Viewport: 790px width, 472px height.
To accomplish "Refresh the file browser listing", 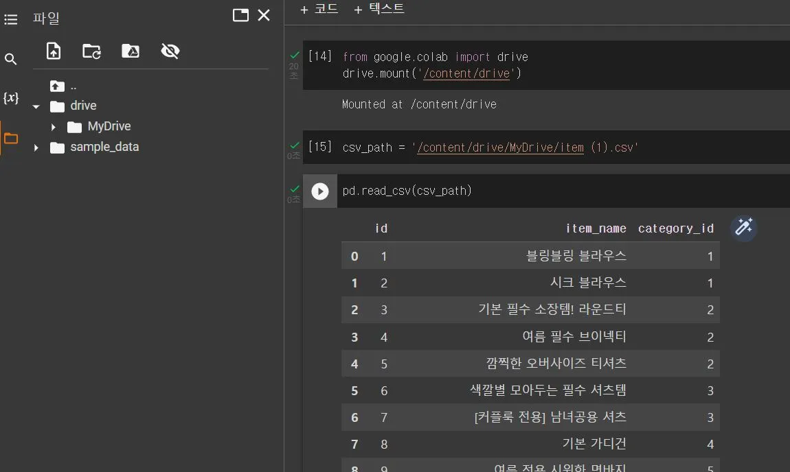I will [91, 51].
